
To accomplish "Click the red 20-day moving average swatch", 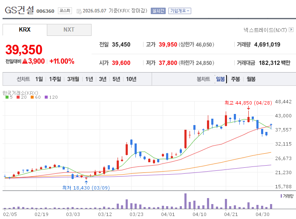I will (18, 97).
